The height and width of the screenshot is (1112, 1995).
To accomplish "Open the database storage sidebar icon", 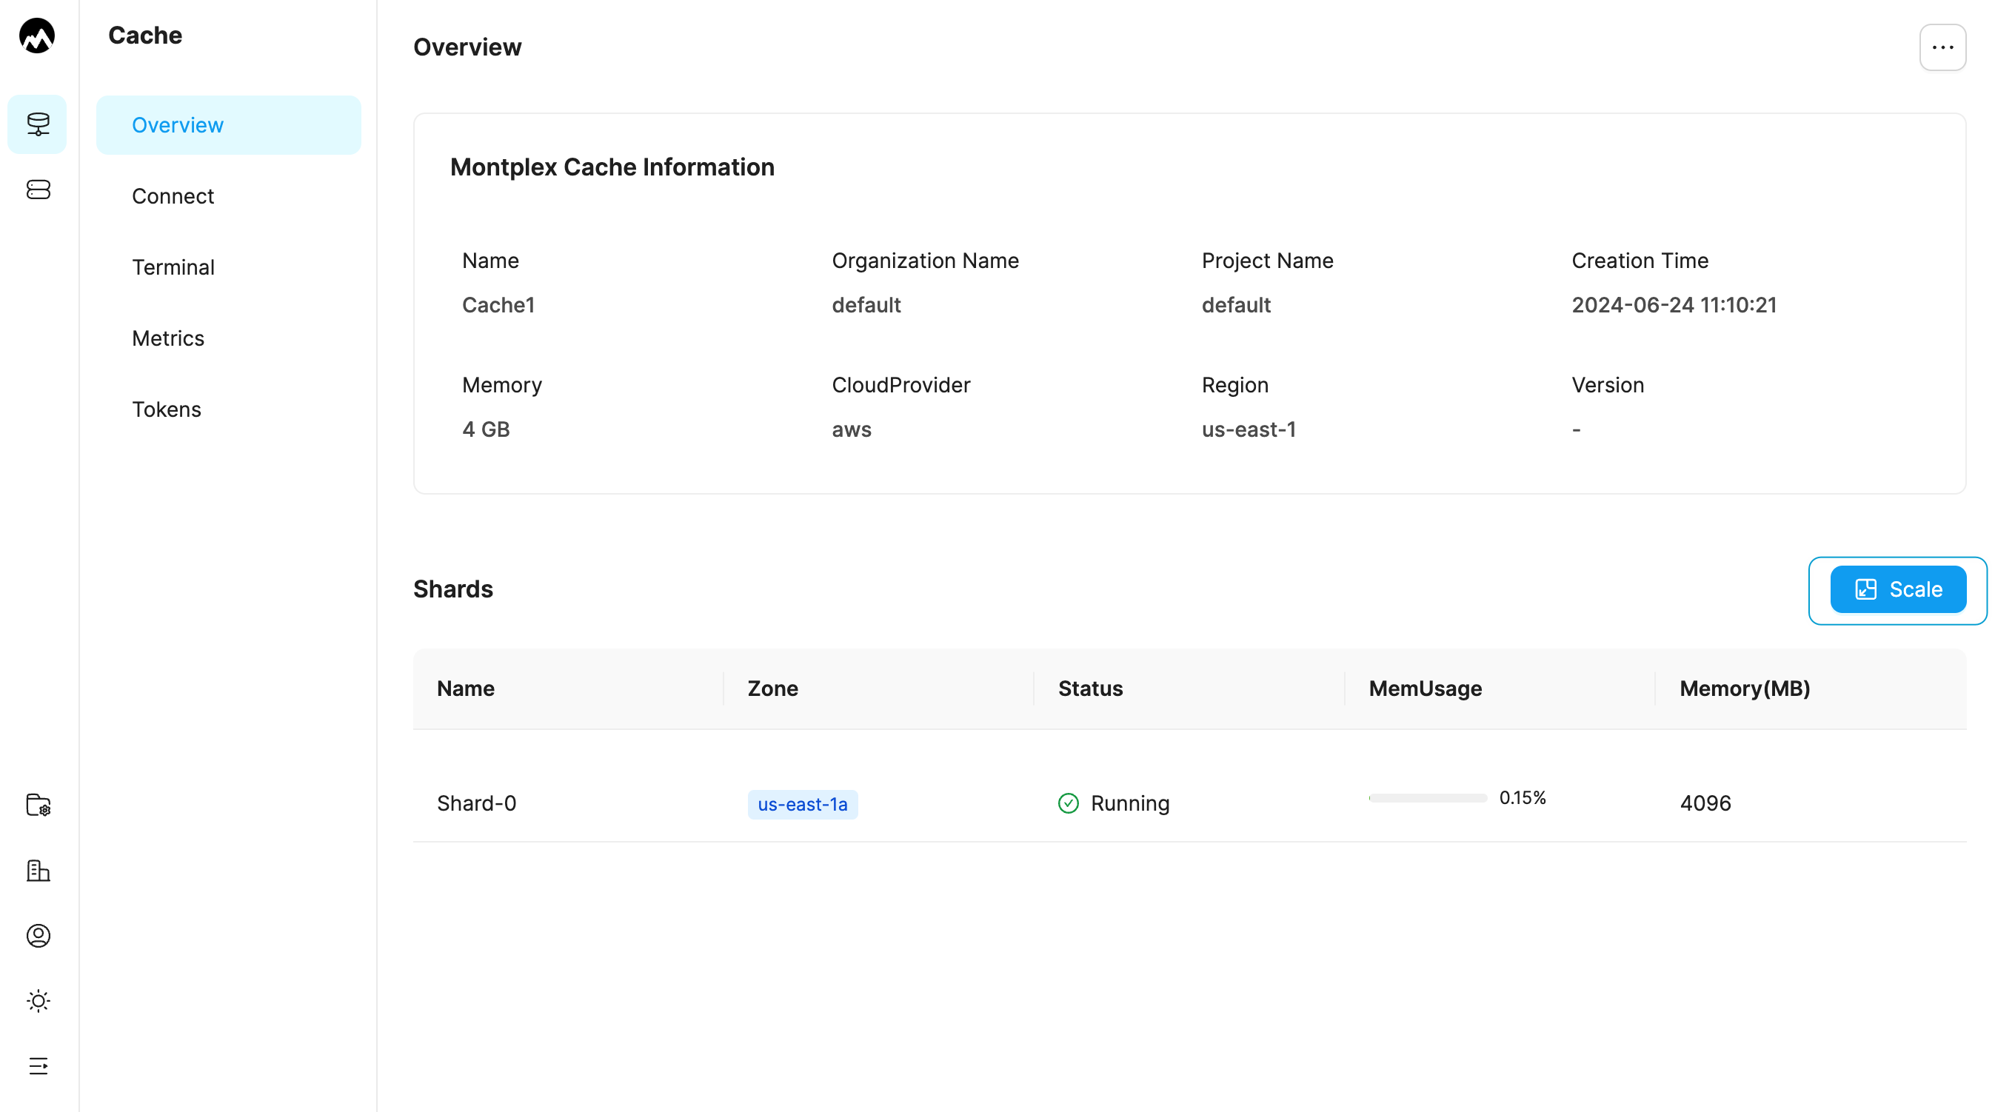I will click(x=38, y=190).
